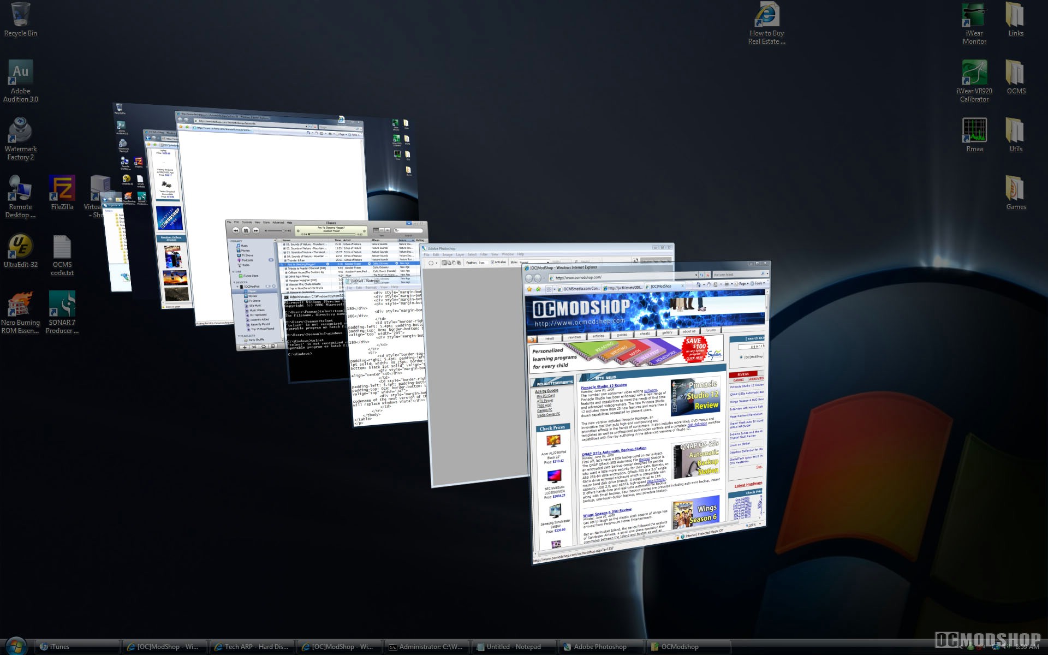Open the Wings Season 6 DVD Review link
Image resolution: width=1048 pixels, height=655 pixels.
point(607,513)
